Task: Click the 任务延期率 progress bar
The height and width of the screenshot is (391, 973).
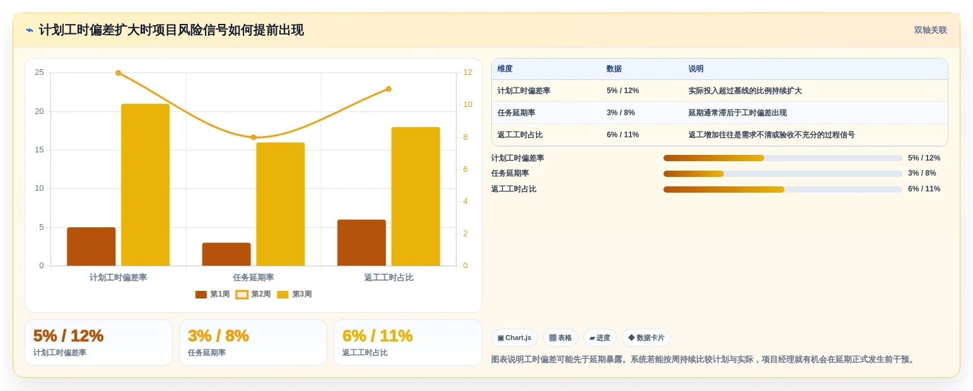Action: pyautogui.click(x=783, y=173)
